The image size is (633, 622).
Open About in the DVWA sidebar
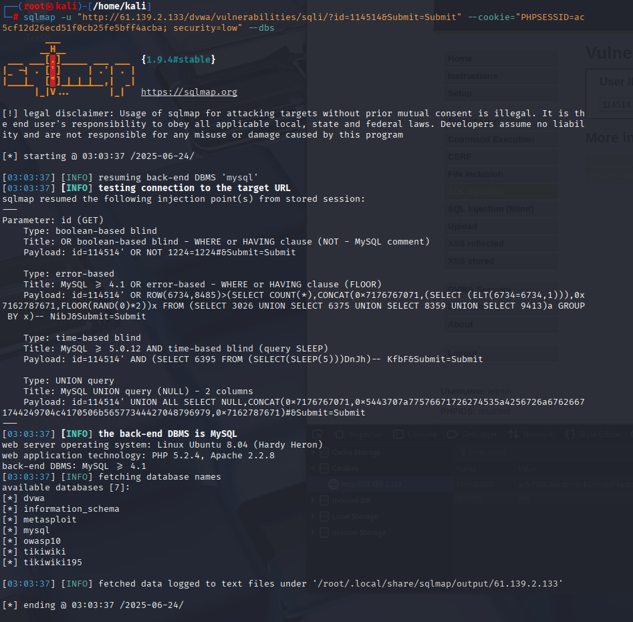pyautogui.click(x=501, y=324)
